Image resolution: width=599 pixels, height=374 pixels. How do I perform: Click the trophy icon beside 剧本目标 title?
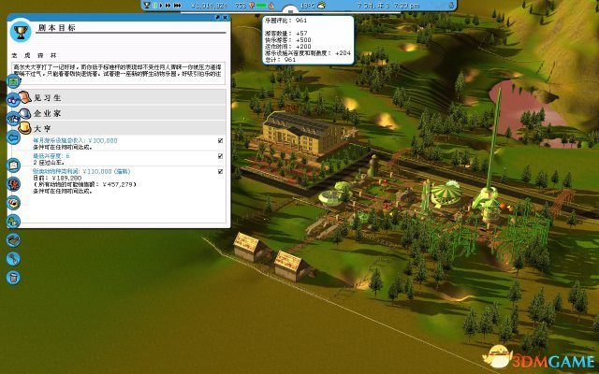pyautogui.click(x=21, y=34)
